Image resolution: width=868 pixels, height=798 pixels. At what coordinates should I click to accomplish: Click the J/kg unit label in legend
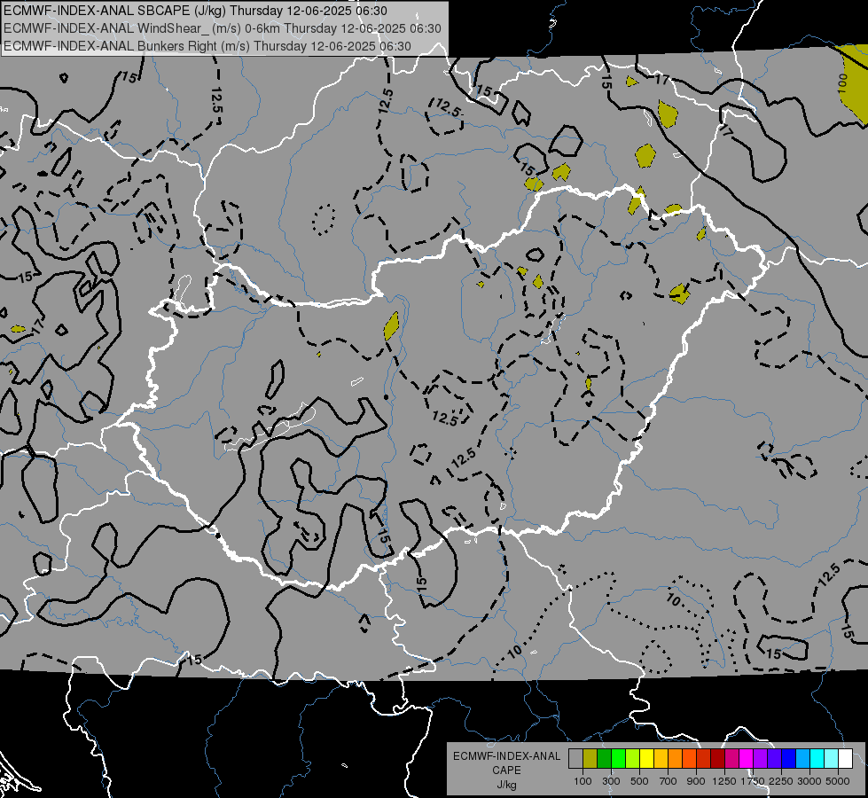(506, 785)
